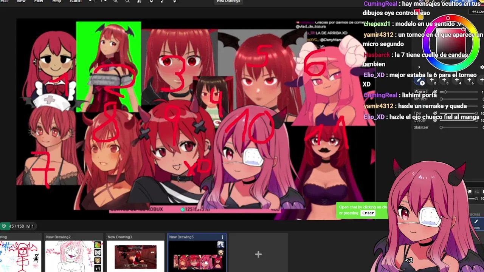Select the New Drawing5 tab
The width and height of the screenshot is (484, 272).
click(x=181, y=237)
